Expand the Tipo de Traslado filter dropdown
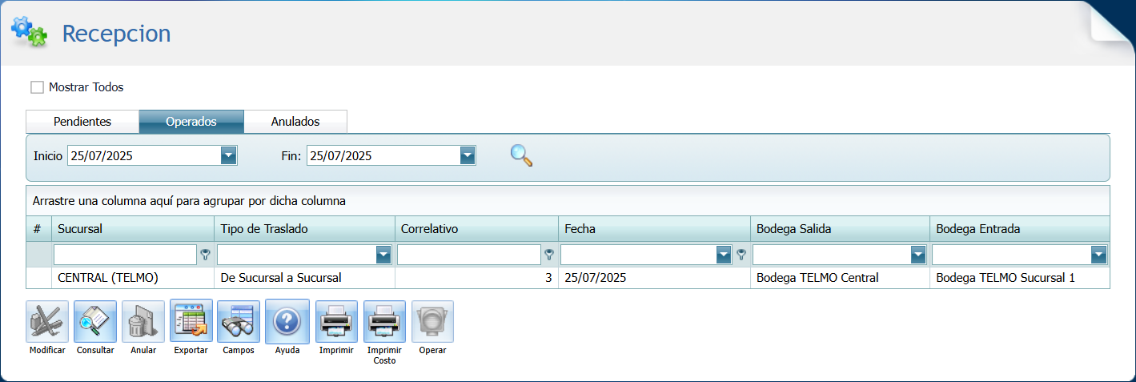The image size is (1136, 382). click(384, 255)
